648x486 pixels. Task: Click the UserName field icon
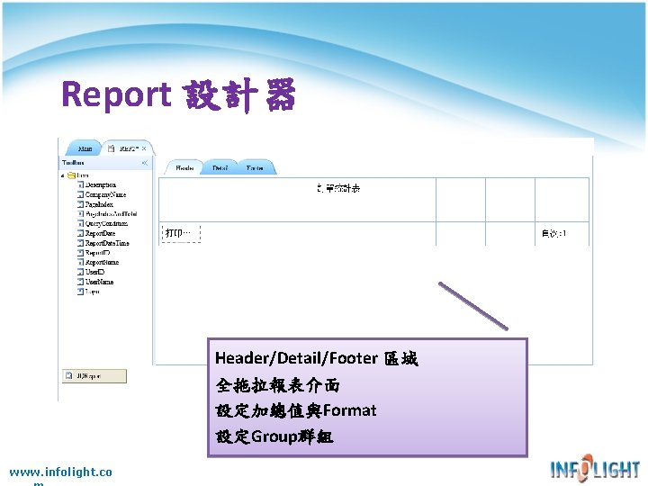tap(81, 282)
